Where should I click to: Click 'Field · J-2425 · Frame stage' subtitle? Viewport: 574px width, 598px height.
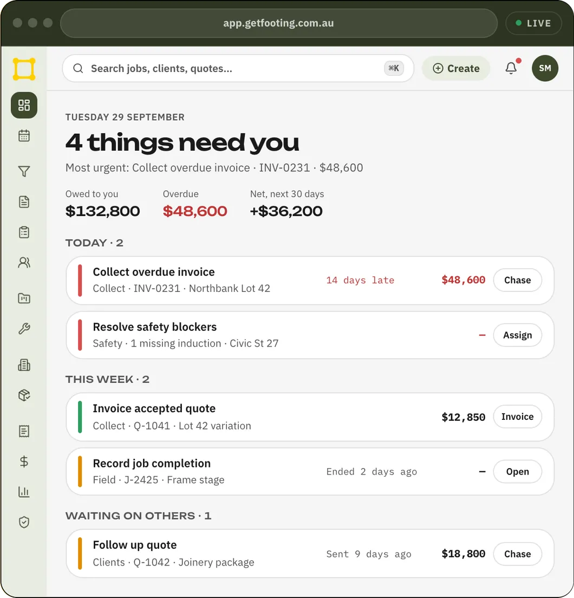159,480
